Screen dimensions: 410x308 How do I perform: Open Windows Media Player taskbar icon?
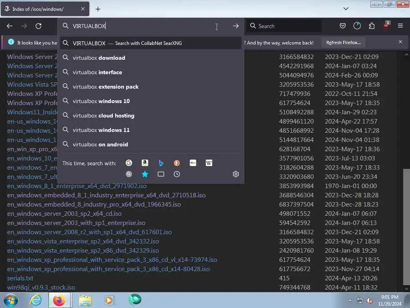[109, 300]
